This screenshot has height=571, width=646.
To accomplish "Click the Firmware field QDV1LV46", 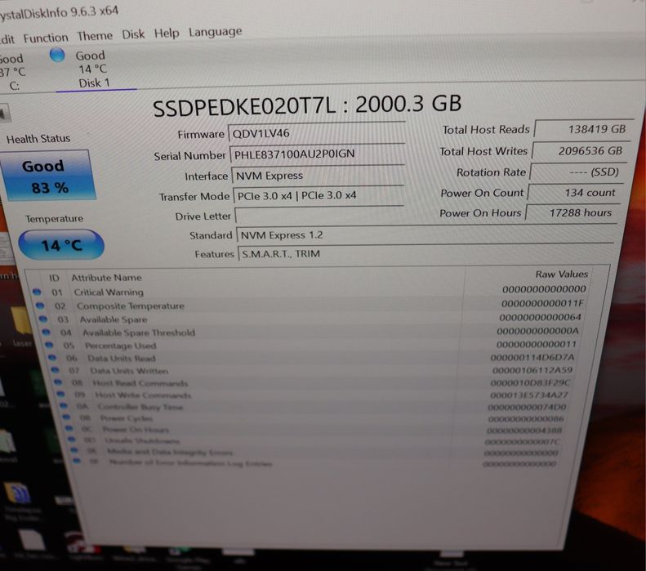I will point(316,133).
